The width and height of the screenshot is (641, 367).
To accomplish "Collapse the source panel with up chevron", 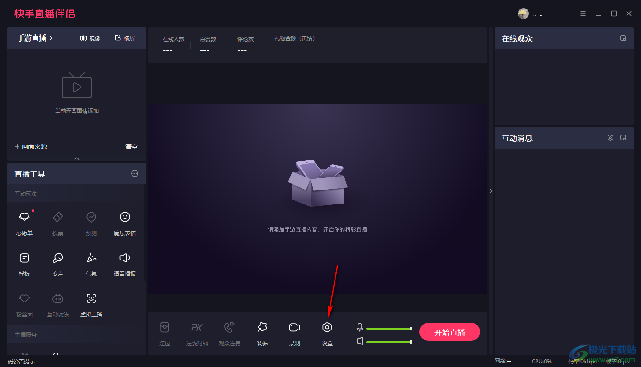I will pos(77,158).
